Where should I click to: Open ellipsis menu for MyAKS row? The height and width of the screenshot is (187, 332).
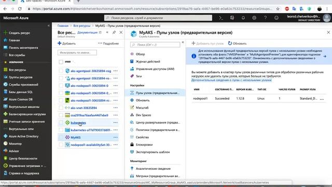pos(115,137)
